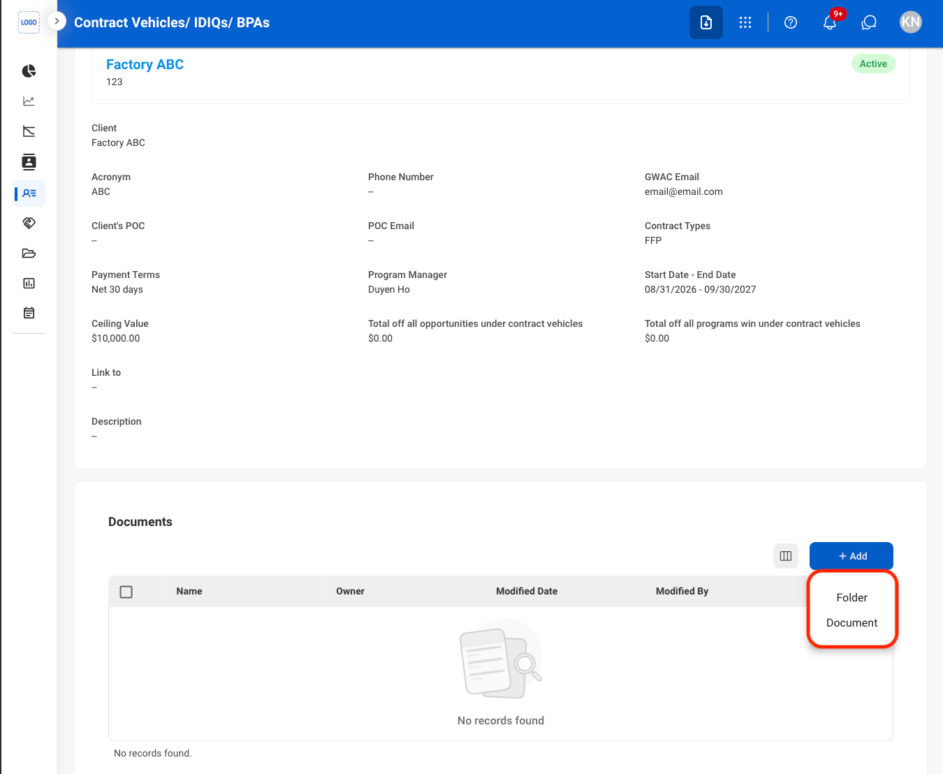This screenshot has height=774, width=943.
Task: Click the Contract Vehicles/ IDIQs/ BPAs page title
Action: (172, 22)
